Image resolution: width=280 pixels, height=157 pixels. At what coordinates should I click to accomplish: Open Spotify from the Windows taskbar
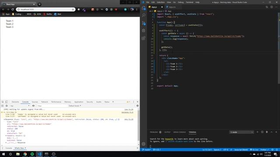(32, 154)
